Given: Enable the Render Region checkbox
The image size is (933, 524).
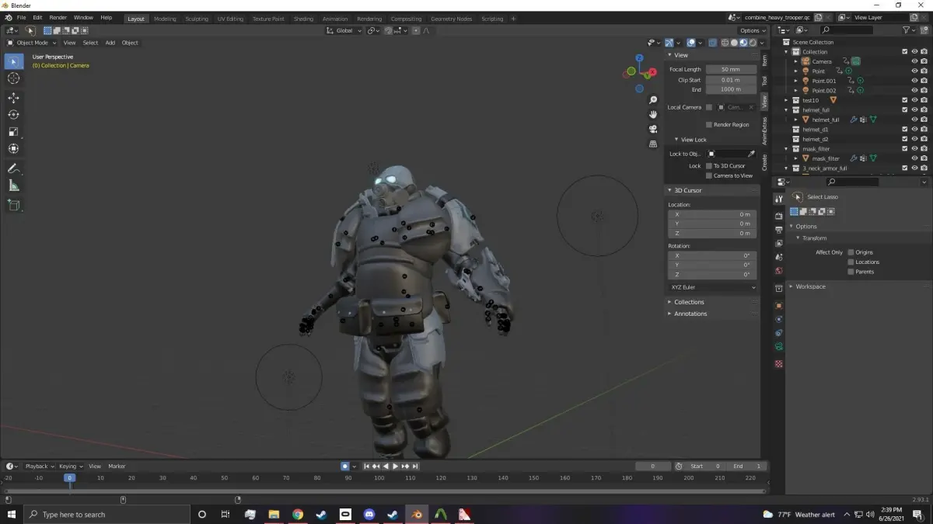Looking at the screenshot, I should [x=709, y=124].
